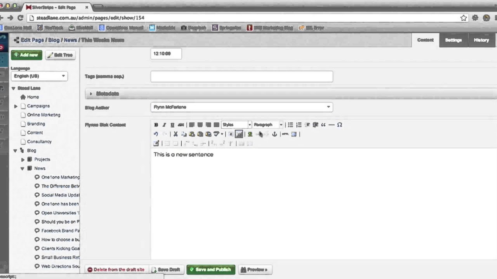Image resolution: width=497 pixels, height=279 pixels.
Task: Cut selected text with scissors icon
Action: pos(176,134)
